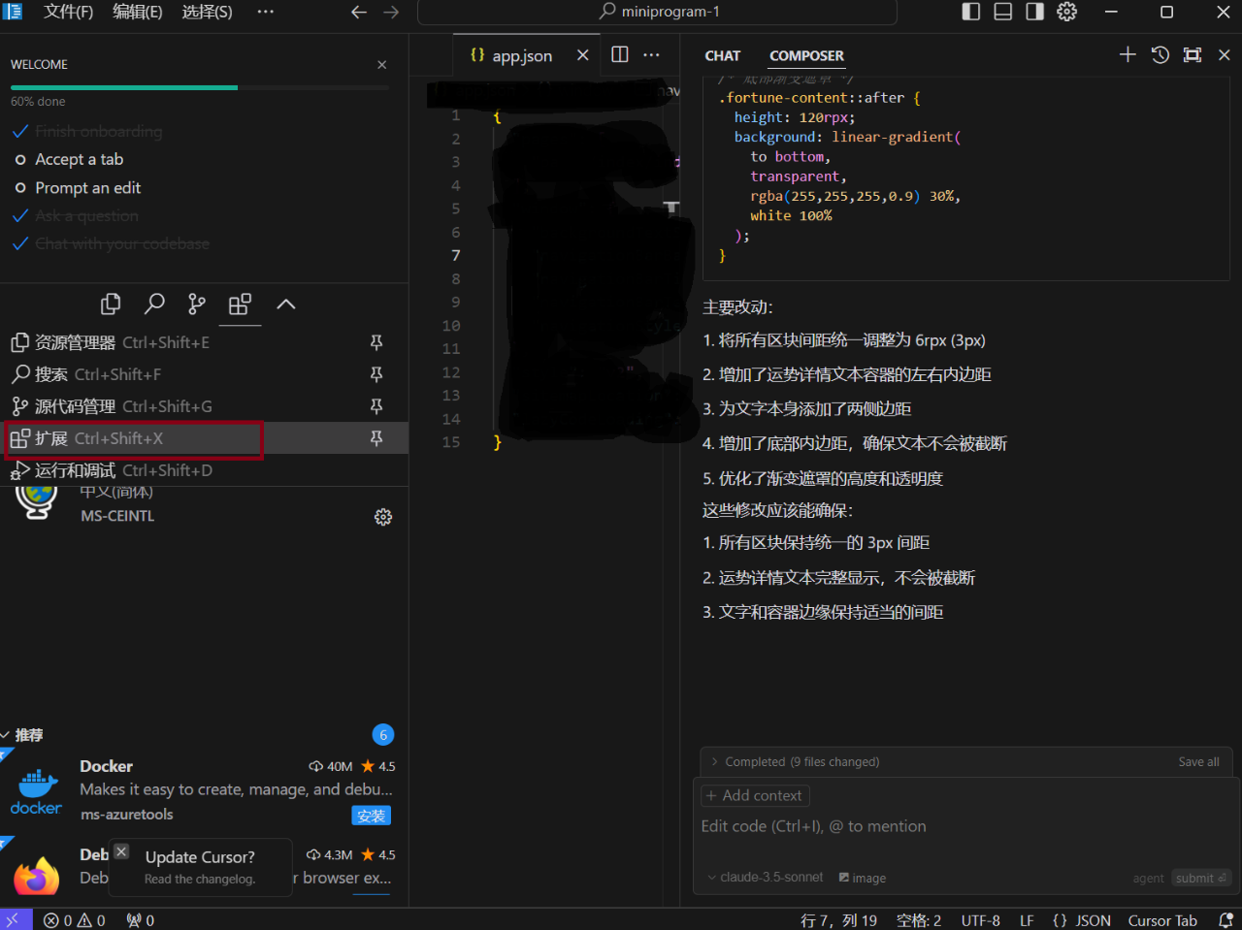The width and height of the screenshot is (1242, 930).
Task: Click the onboarding 60% done progress bar
Action: pyautogui.click(x=123, y=87)
